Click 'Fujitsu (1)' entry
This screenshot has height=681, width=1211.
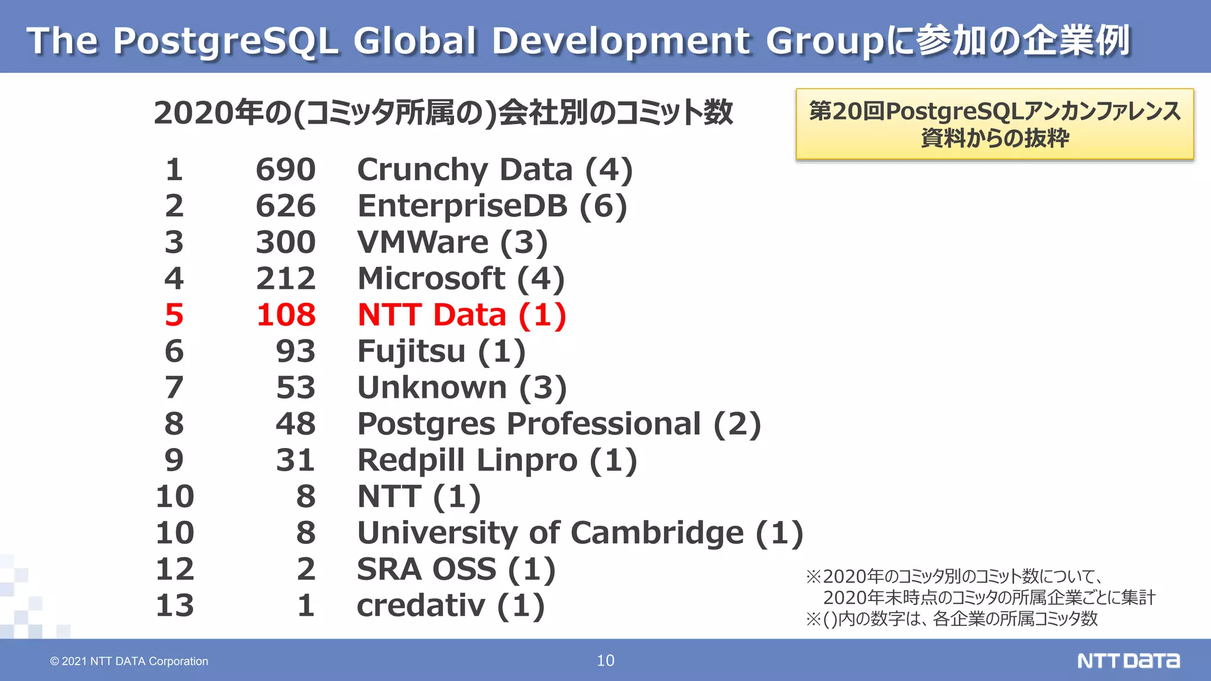tap(441, 352)
